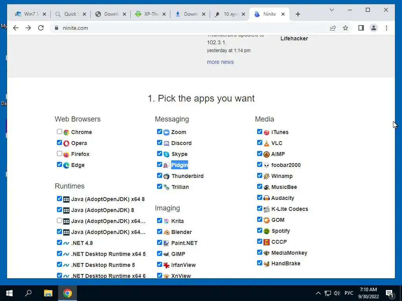
Task: Click the Blender app icon
Action: tap(166, 232)
